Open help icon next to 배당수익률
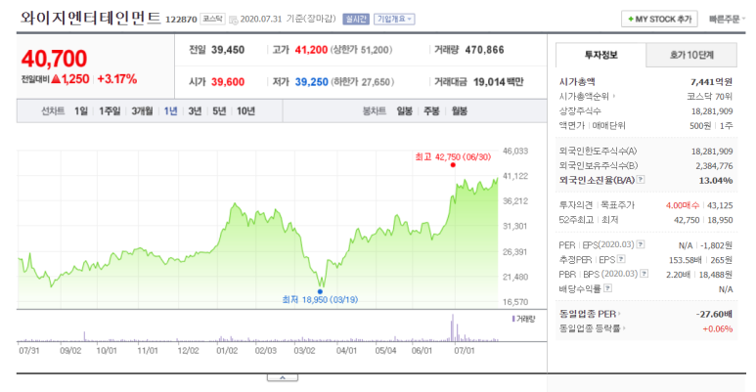 608,288
